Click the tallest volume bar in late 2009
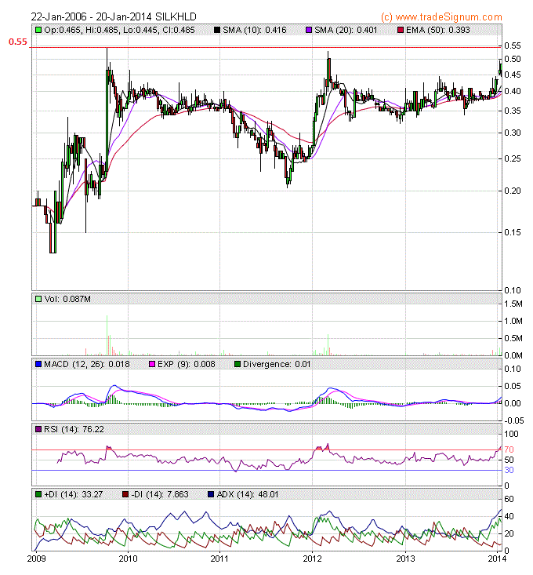This screenshot has width=533, height=575. click(x=107, y=335)
